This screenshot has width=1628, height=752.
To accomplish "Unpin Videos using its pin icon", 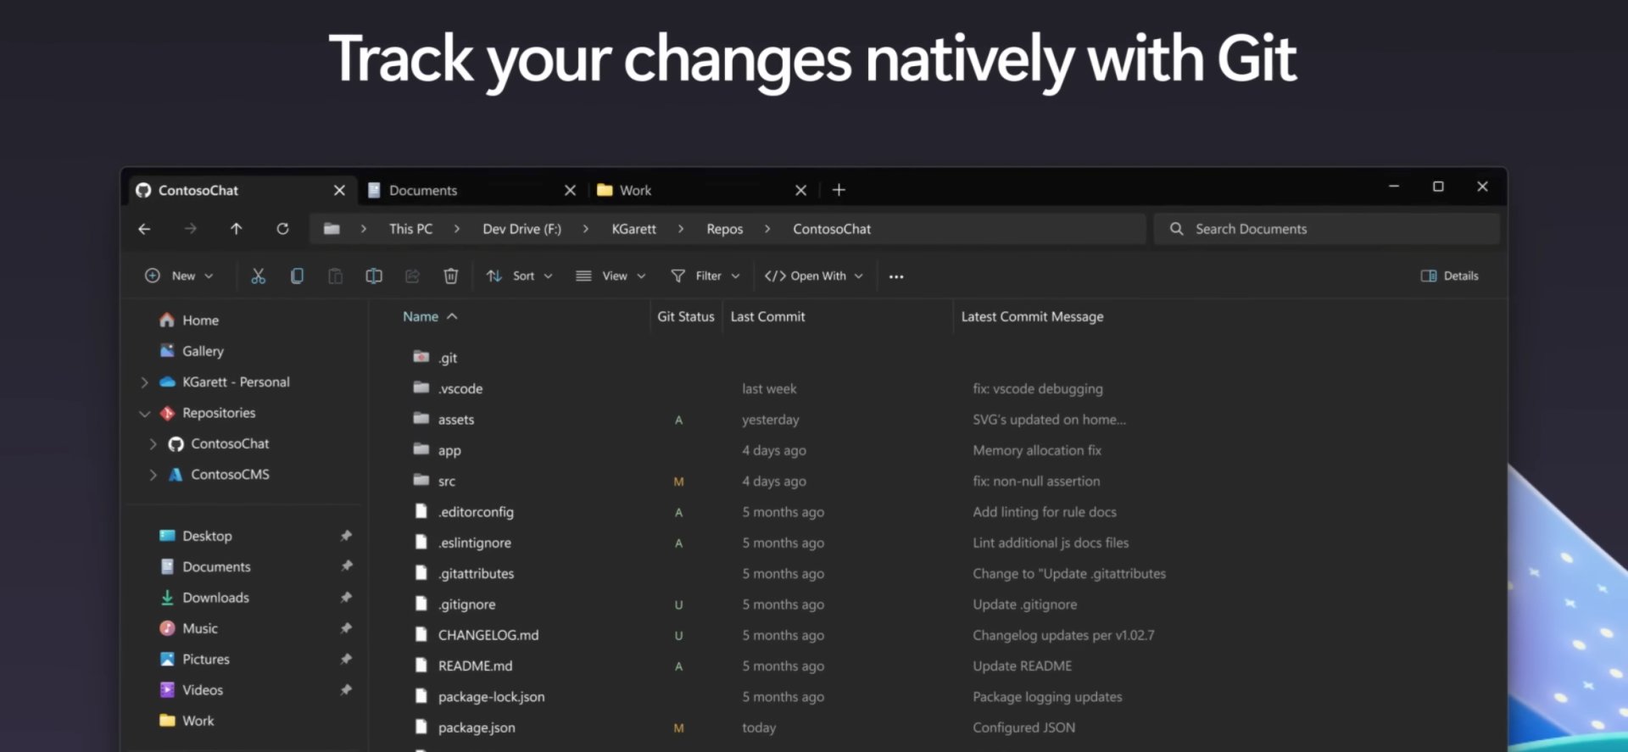I will click(346, 690).
